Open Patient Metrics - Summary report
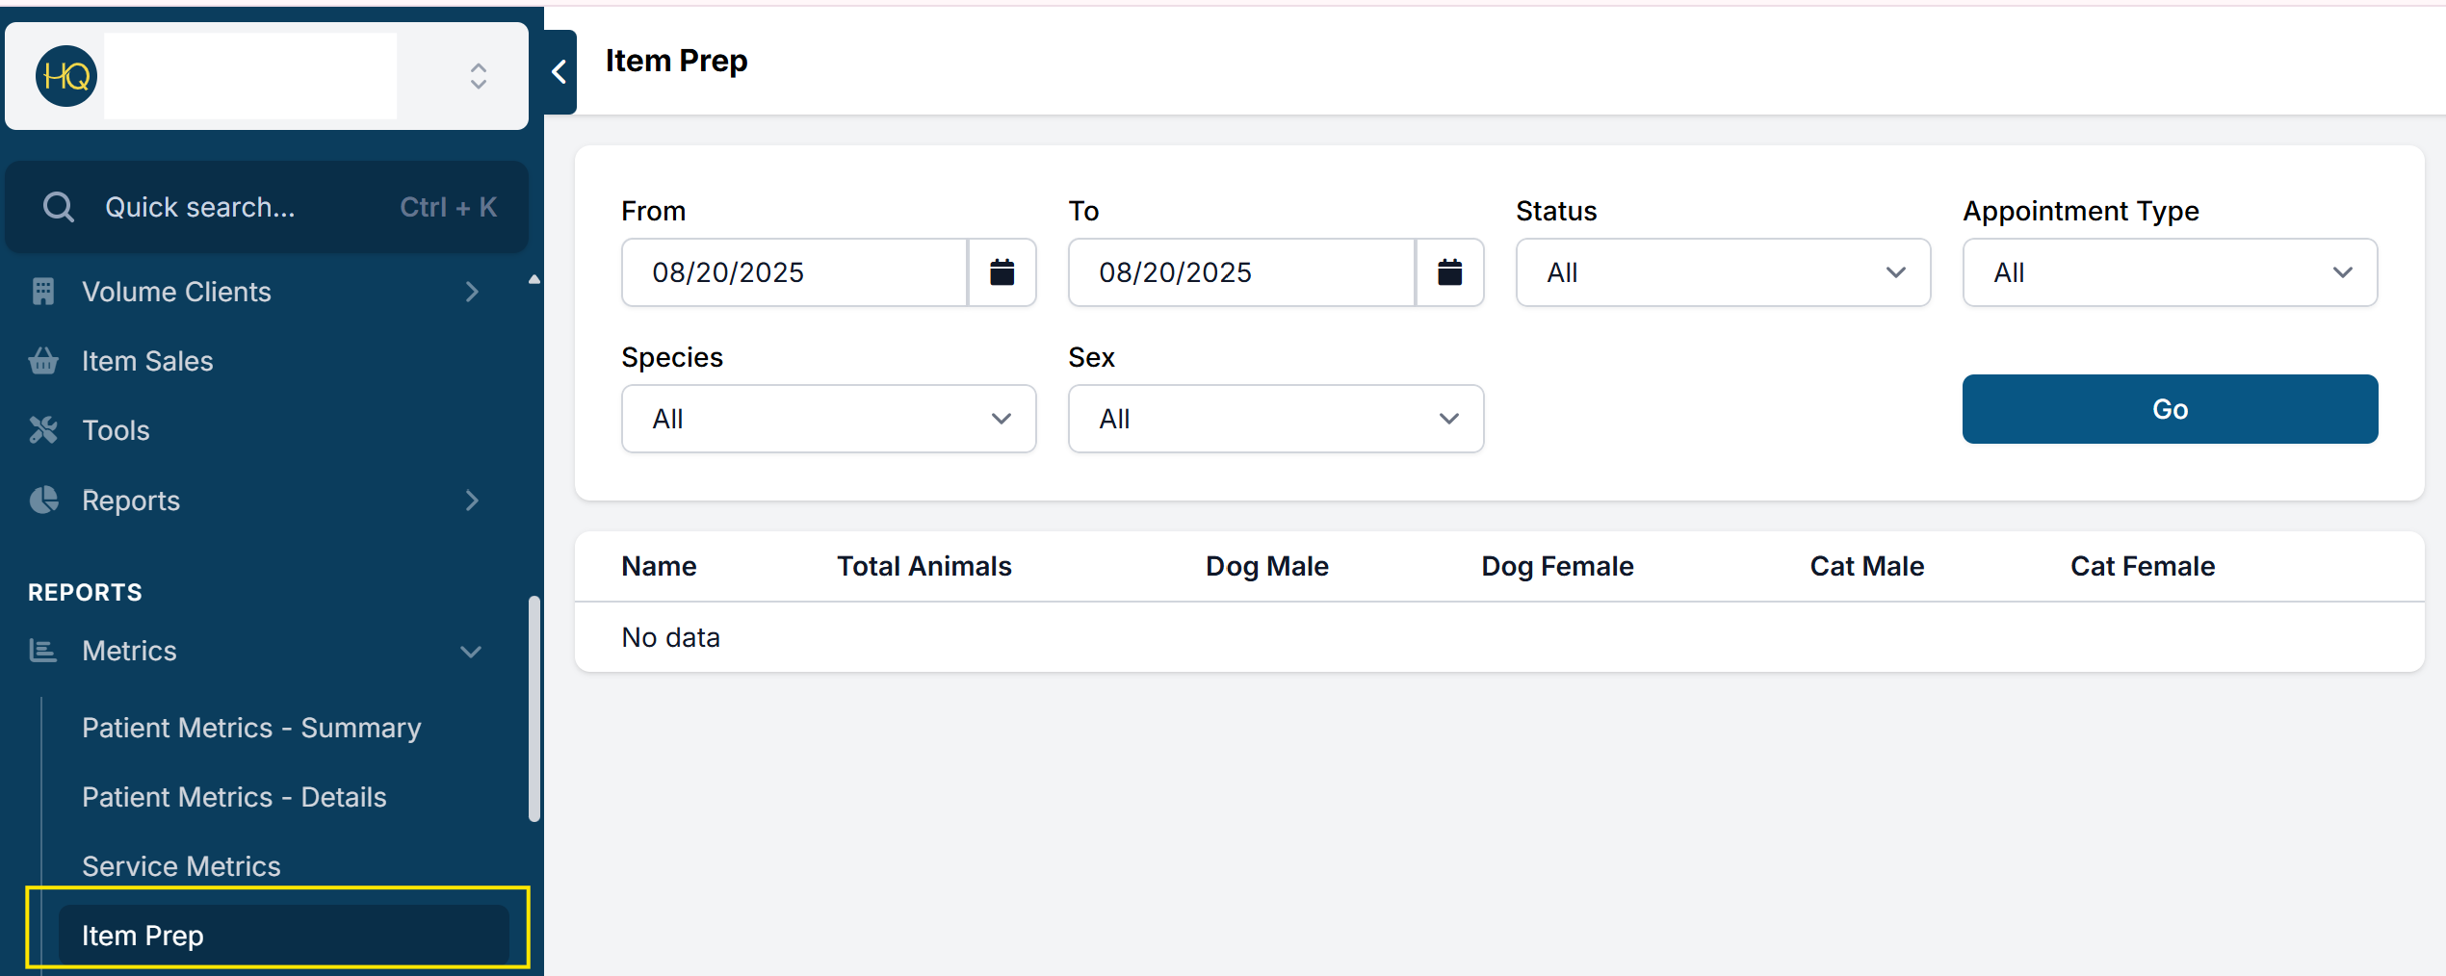Image resolution: width=2446 pixels, height=976 pixels. (251, 728)
